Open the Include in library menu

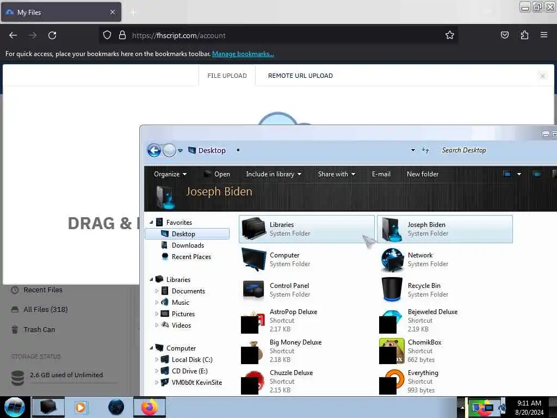(x=274, y=174)
